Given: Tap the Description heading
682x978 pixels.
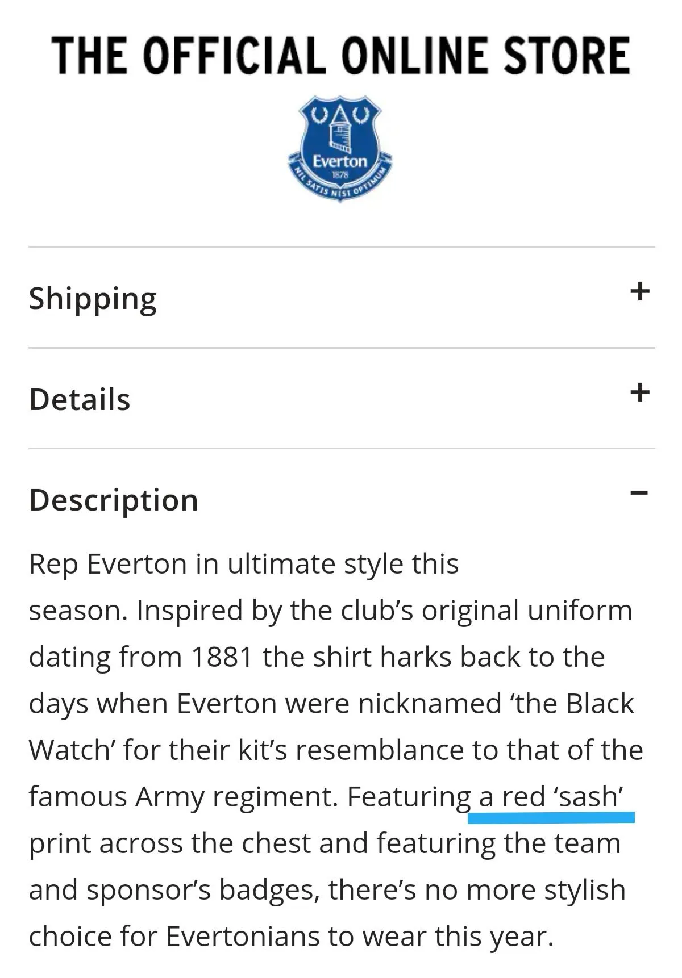Looking at the screenshot, I should tap(114, 500).
